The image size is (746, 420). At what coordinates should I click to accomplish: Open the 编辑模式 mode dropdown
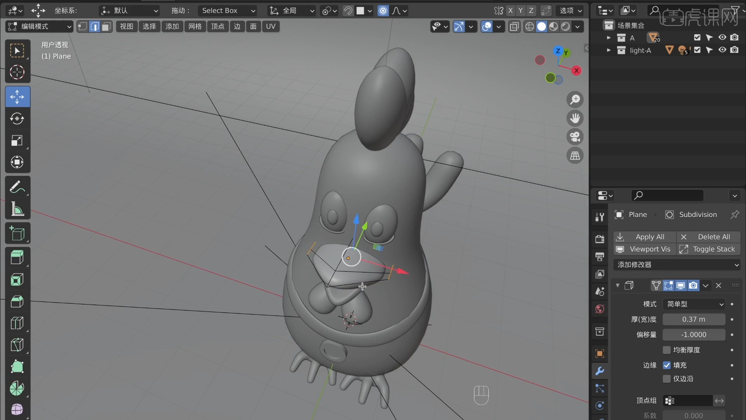point(40,26)
